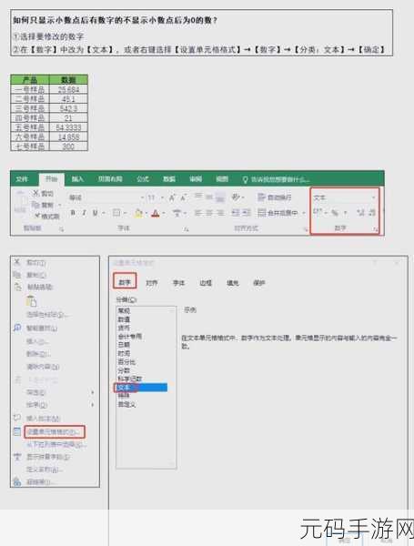Select 常规 in the category list

(x=124, y=310)
